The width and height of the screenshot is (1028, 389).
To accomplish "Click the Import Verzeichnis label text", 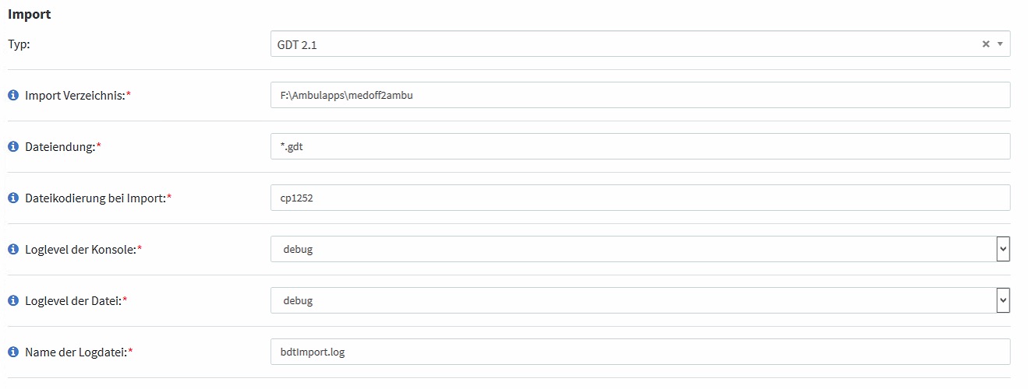I will [78, 96].
